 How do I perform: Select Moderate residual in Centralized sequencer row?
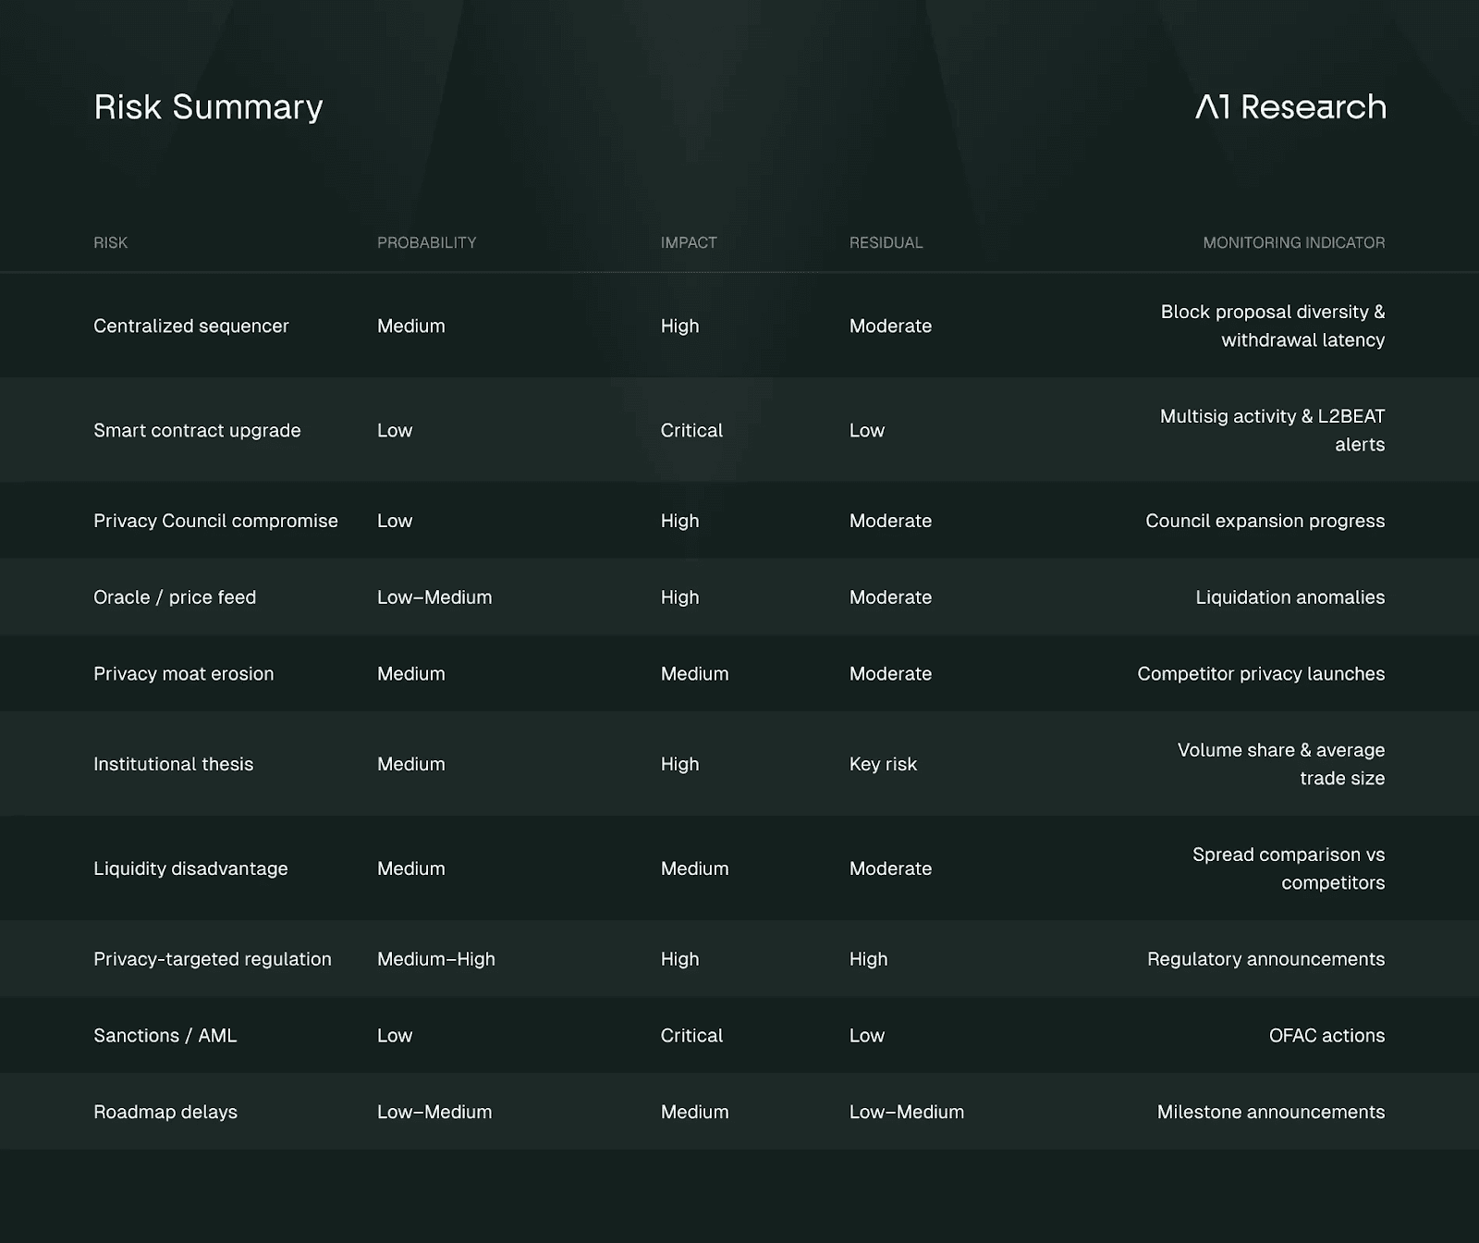(x=890, y=326)
